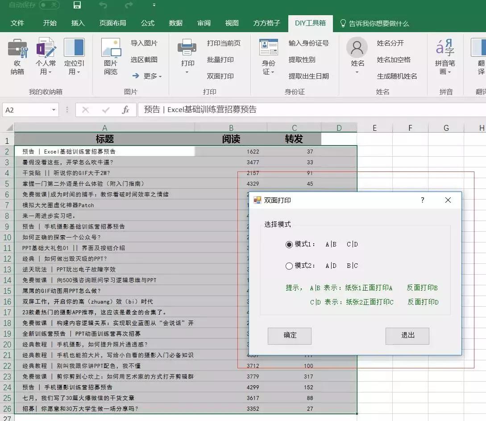Viewport: 486px width, 421px height.
Task: Click the Save icon in quick access toolbar
Action: [x=77, y=6]
